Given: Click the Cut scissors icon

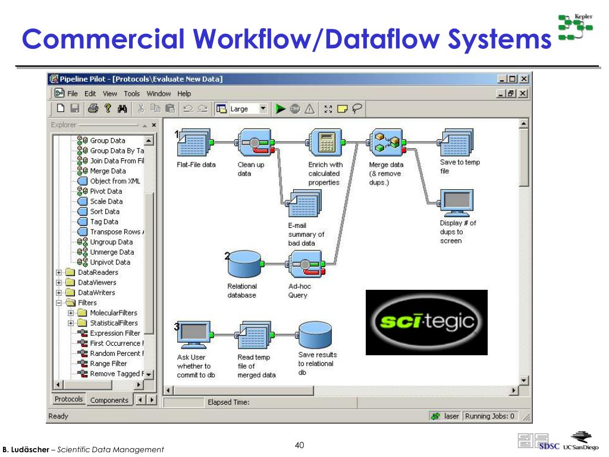Looking at the screenshot, I should click(141, 108).
